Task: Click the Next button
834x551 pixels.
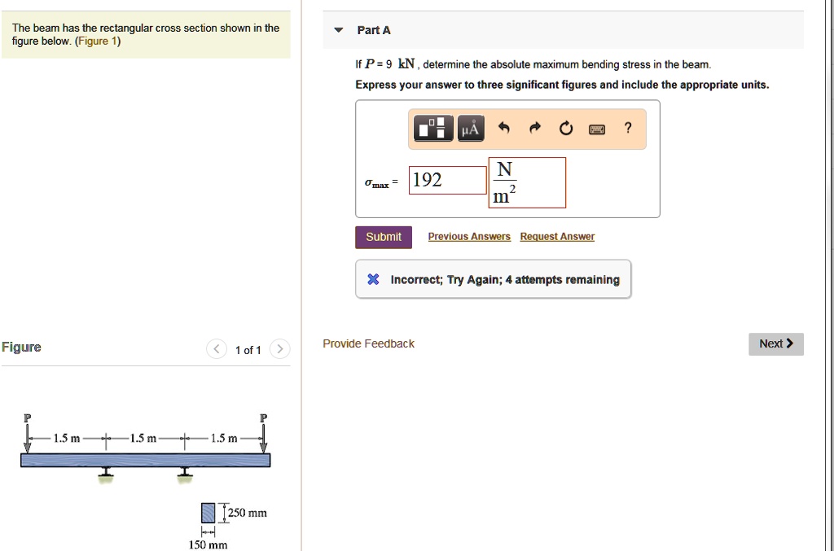Action: [x=775, y=343]
